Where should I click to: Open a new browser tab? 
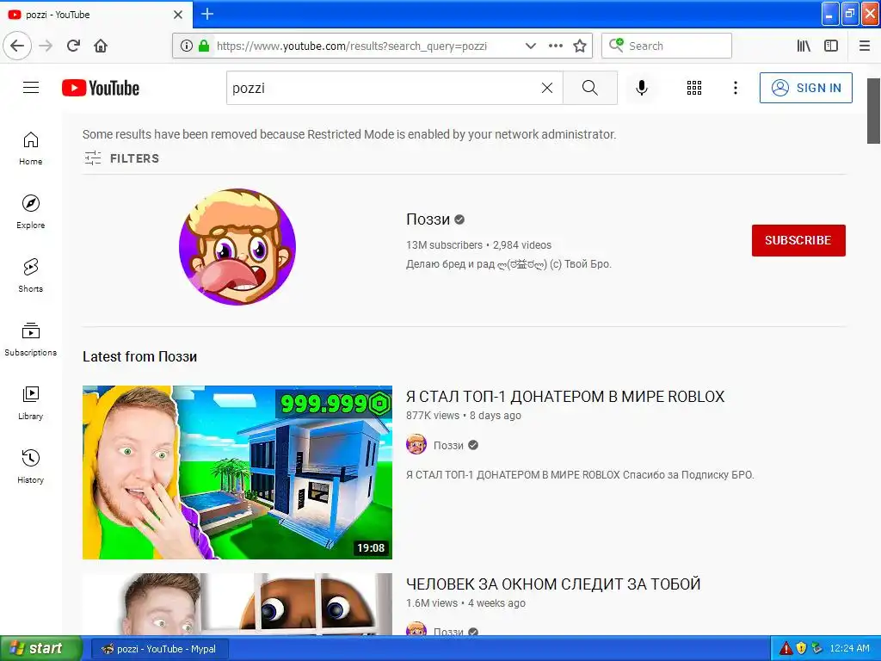coord(206,14)
